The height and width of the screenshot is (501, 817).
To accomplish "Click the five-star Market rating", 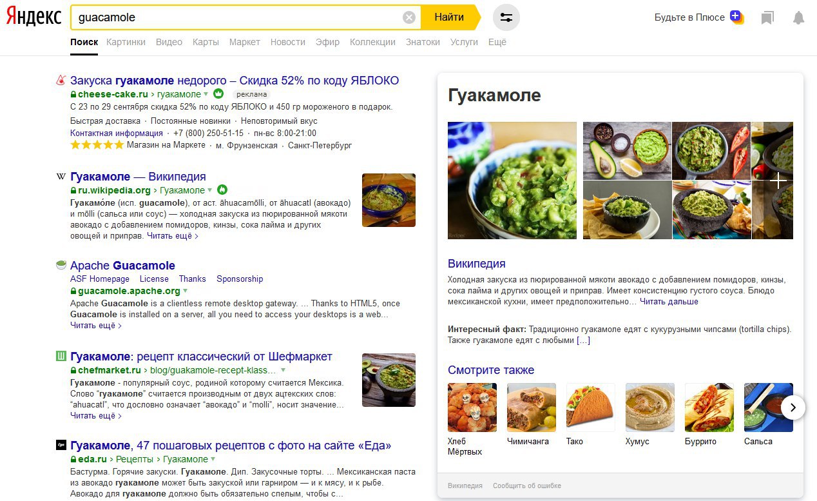I will coord(97,145).
